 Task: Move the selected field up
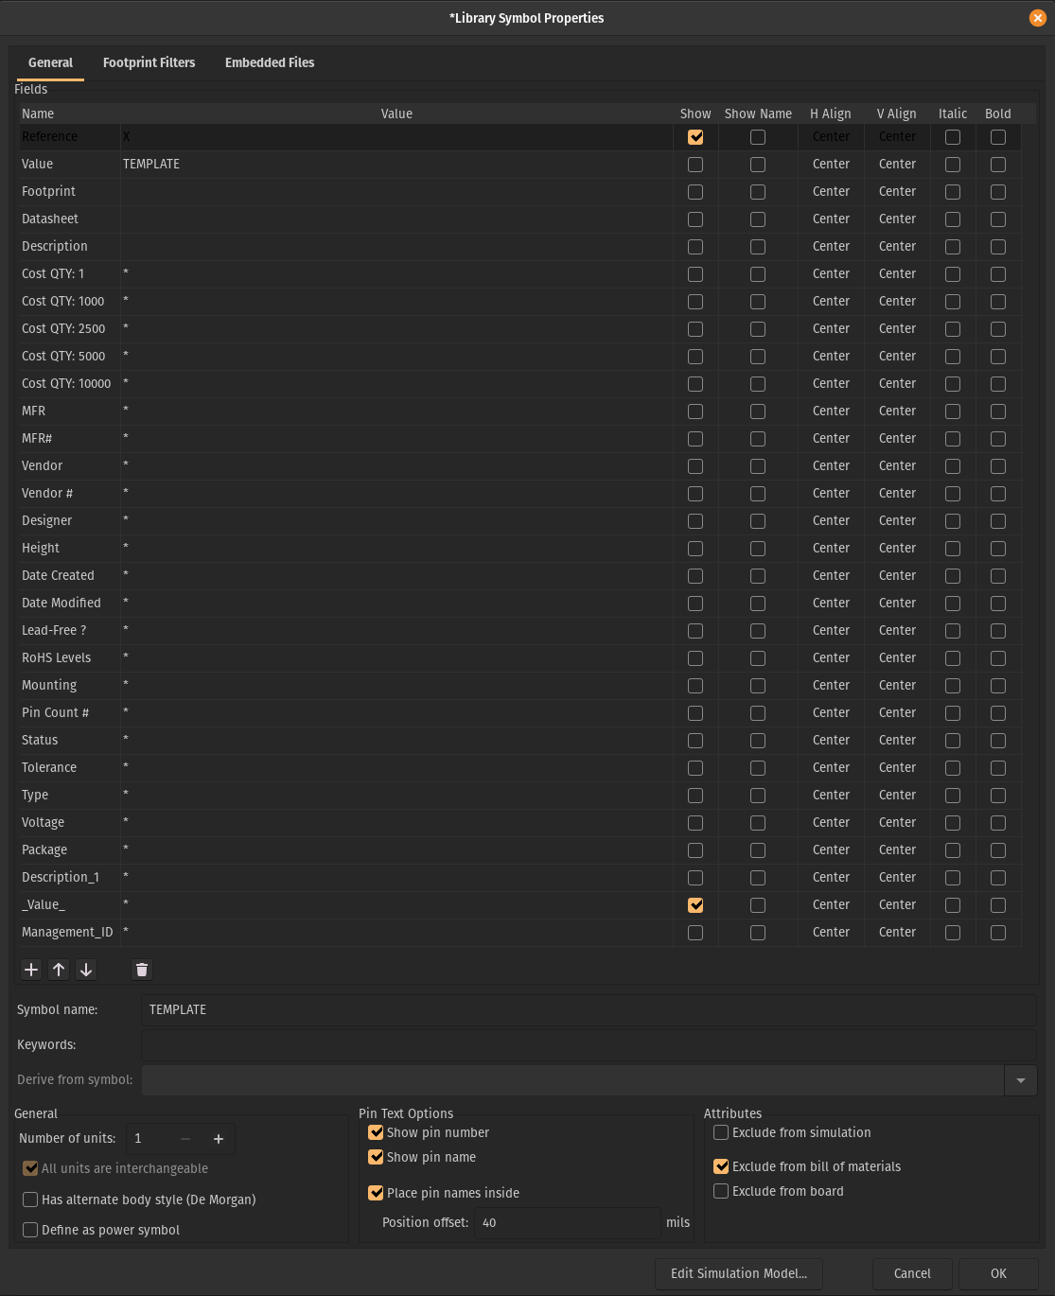(x=58, y=970)
